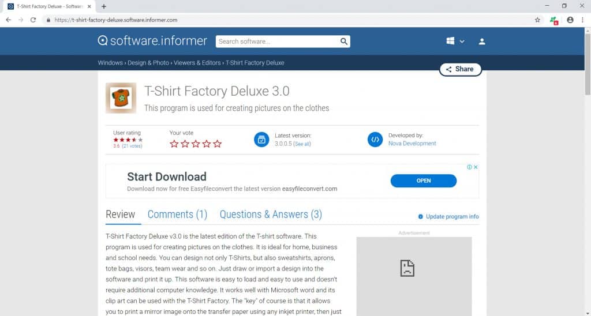Click the software.informer logo

coord(152,41)
